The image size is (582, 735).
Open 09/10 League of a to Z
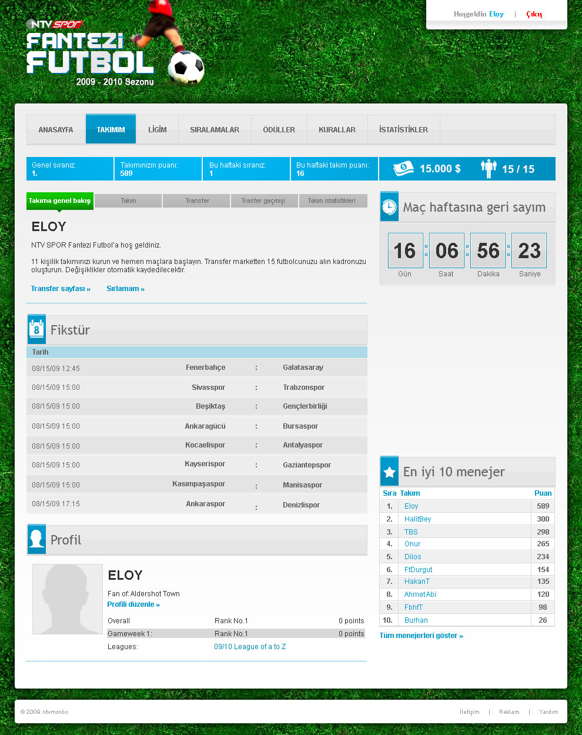pos(250,647)
